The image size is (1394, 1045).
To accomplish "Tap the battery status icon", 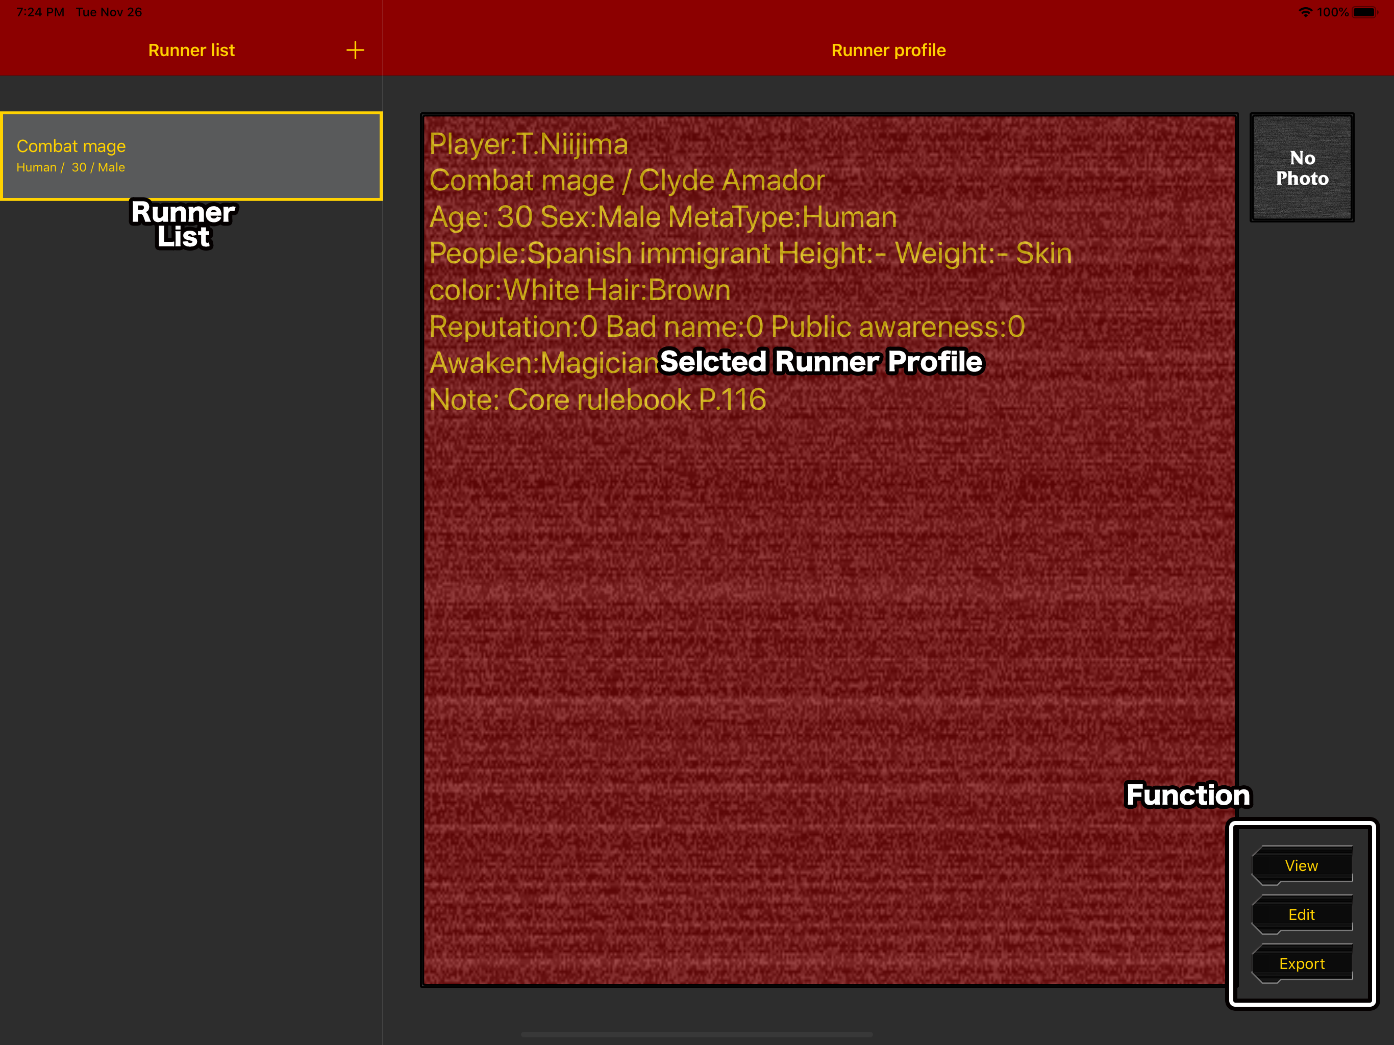I will (x=1364, y=12).
